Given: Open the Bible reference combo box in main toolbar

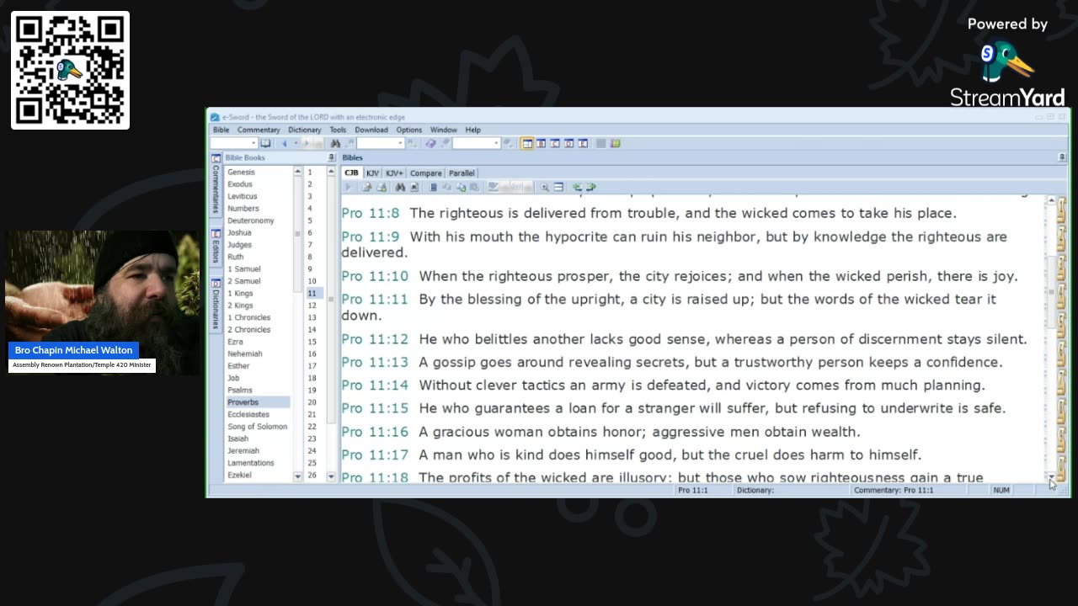Looking at the screenshot, I should tap(233, 143).
